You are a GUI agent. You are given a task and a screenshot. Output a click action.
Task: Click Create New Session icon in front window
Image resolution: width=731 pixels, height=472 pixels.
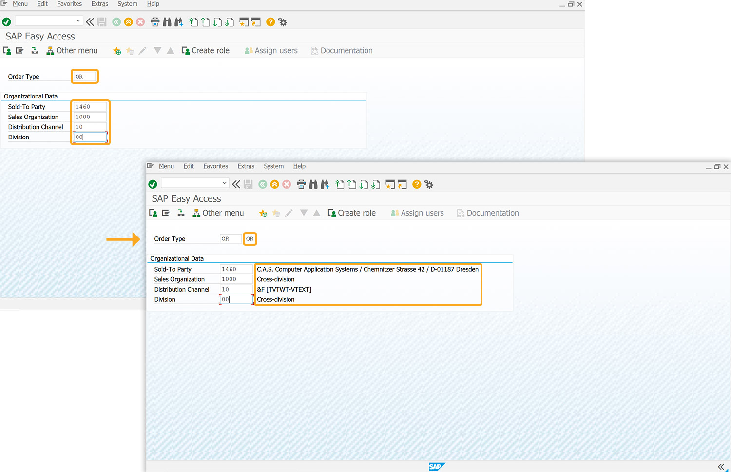click(390, 184)
